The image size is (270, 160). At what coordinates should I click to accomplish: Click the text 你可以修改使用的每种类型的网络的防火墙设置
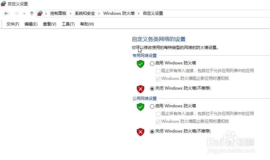175,48
